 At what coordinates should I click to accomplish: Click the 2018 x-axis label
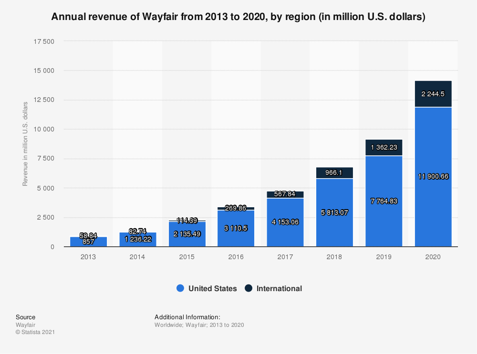(334, 257)
